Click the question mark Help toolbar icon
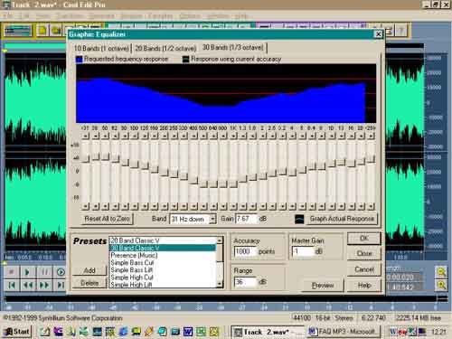 401,31
